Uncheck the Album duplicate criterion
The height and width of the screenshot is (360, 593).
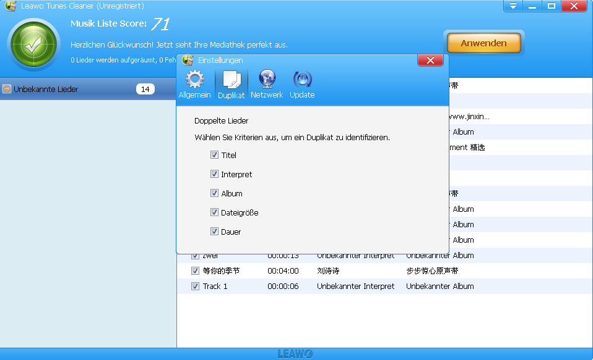[x=214, y=193]
